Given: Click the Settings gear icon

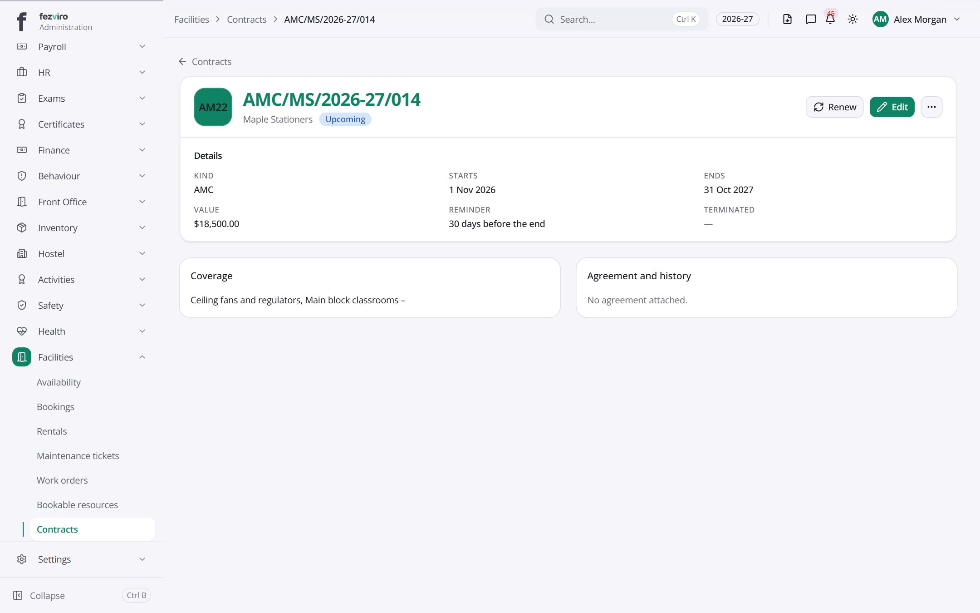Looking at the screenshot, I should 22,559.
